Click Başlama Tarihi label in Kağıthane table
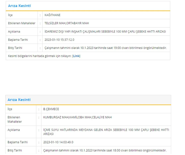 click(x=18, y=40)
